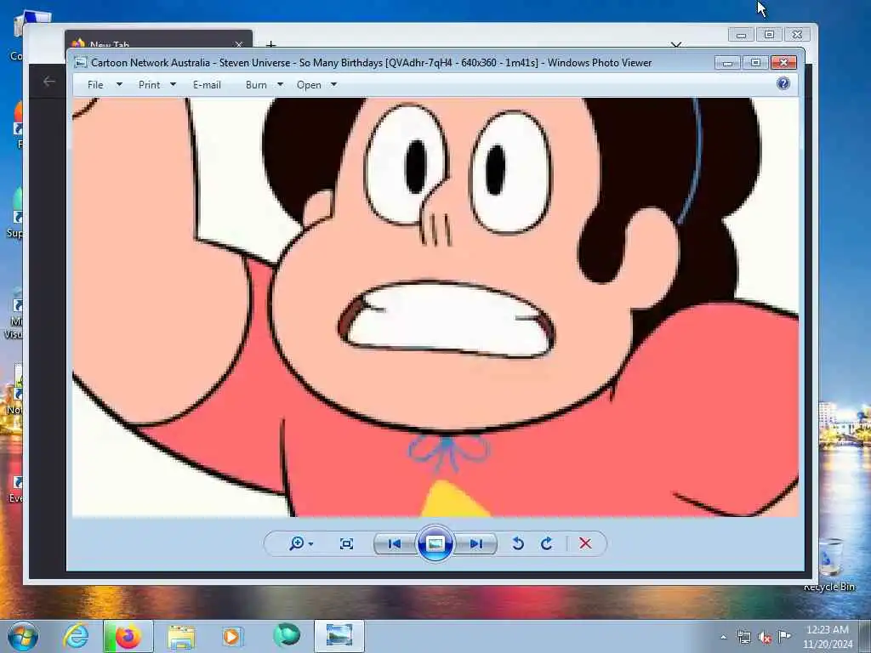Image resolution: width=871 pixels, height=653 pixels.
Task: Open the muted volume tray icon
Action: 765,638
